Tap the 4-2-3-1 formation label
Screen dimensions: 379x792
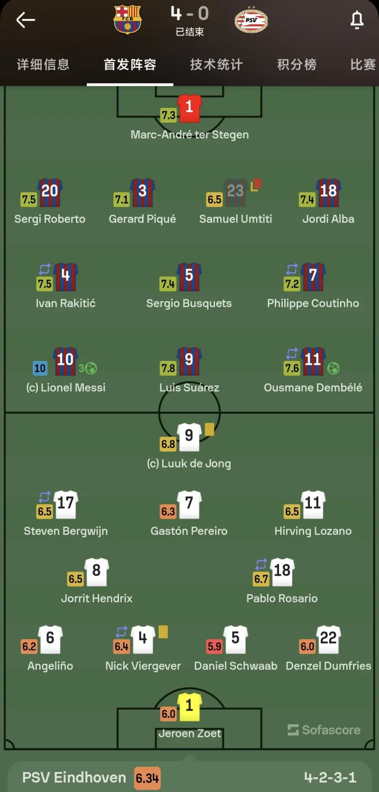coord(330,777)
